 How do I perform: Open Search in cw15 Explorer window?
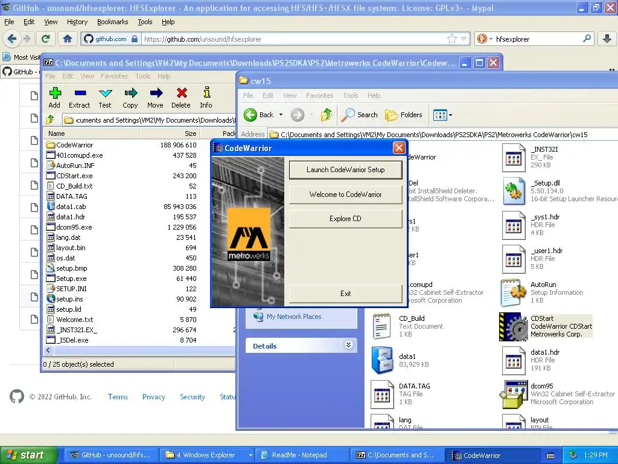pos(359,115)
